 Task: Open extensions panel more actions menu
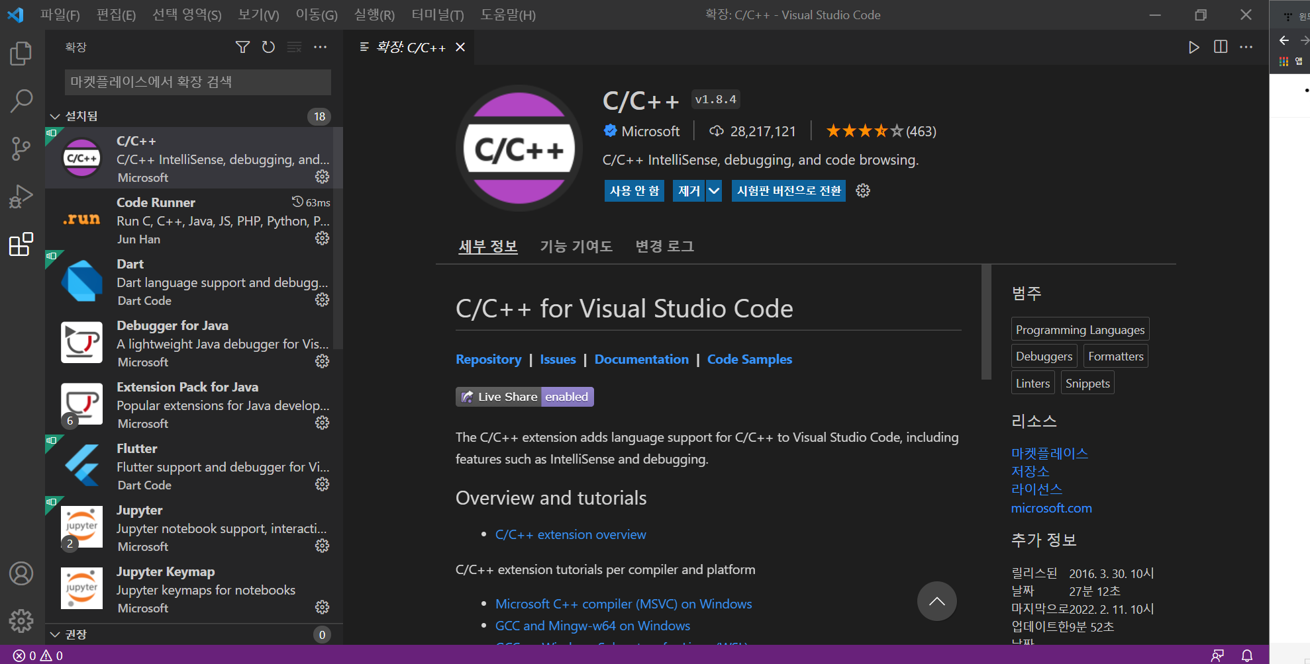click(321, 47)
